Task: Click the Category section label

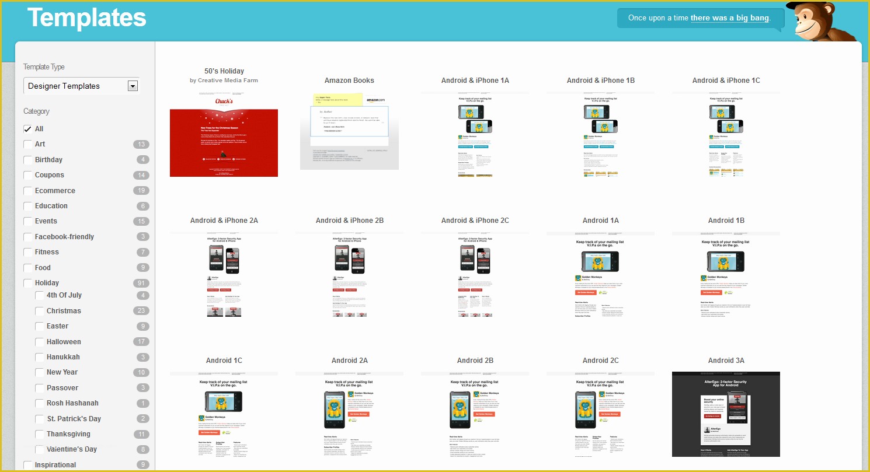Action: tap(36, 111)
